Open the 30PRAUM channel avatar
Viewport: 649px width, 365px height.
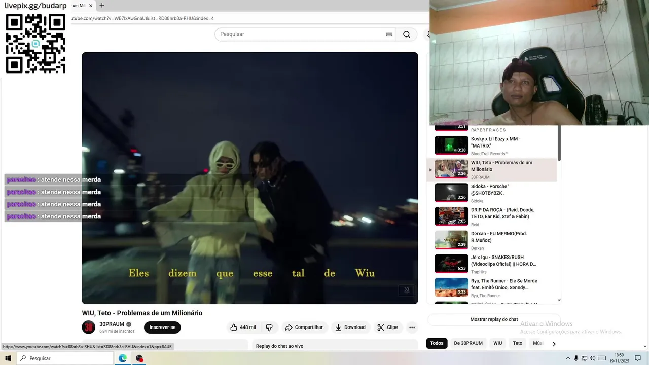tap(89, 327)
